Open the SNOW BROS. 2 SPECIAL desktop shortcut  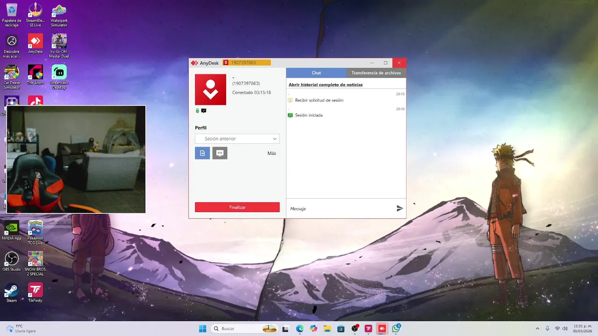point(35,264)
